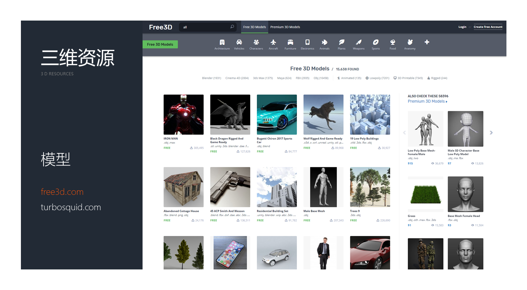This screenshot has width=527, height=290.
Task: Open the Anatomy category icon
Action: 410,42
